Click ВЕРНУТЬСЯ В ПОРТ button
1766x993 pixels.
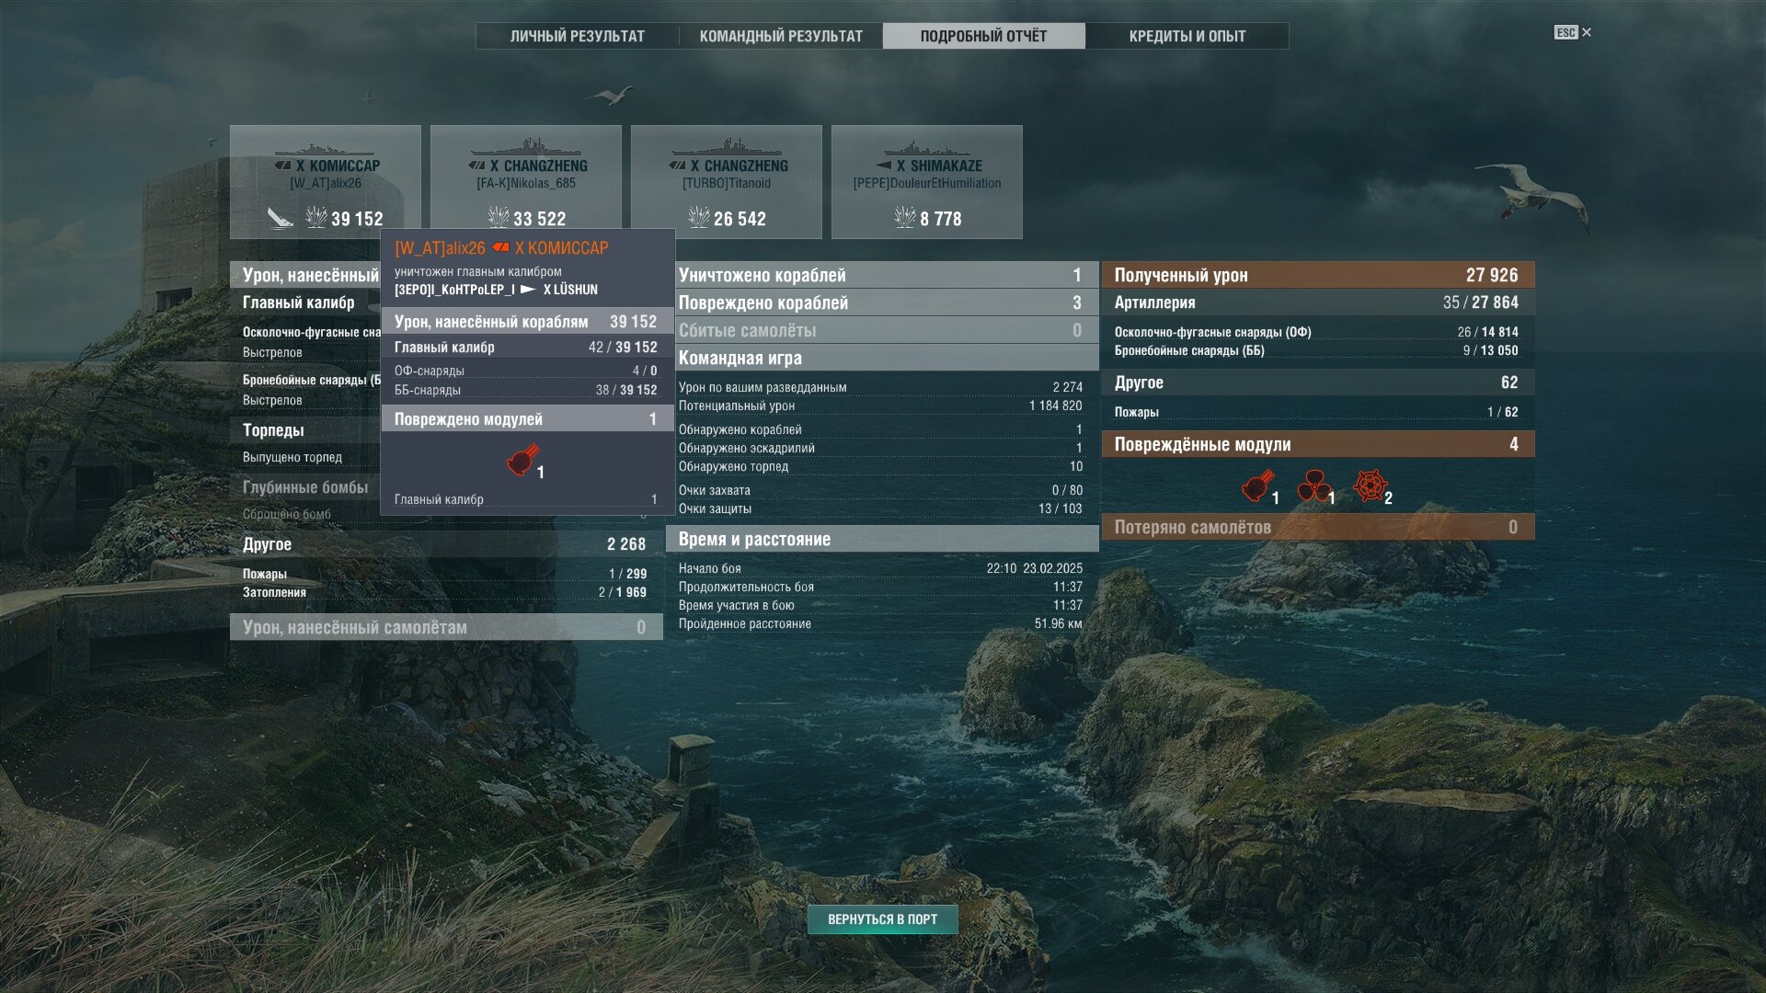click(883, 919)
